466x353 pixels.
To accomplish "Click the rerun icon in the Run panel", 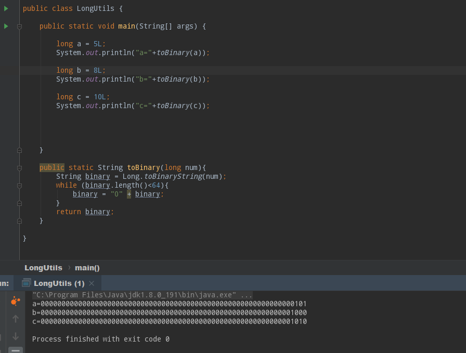I will (16, 301).
